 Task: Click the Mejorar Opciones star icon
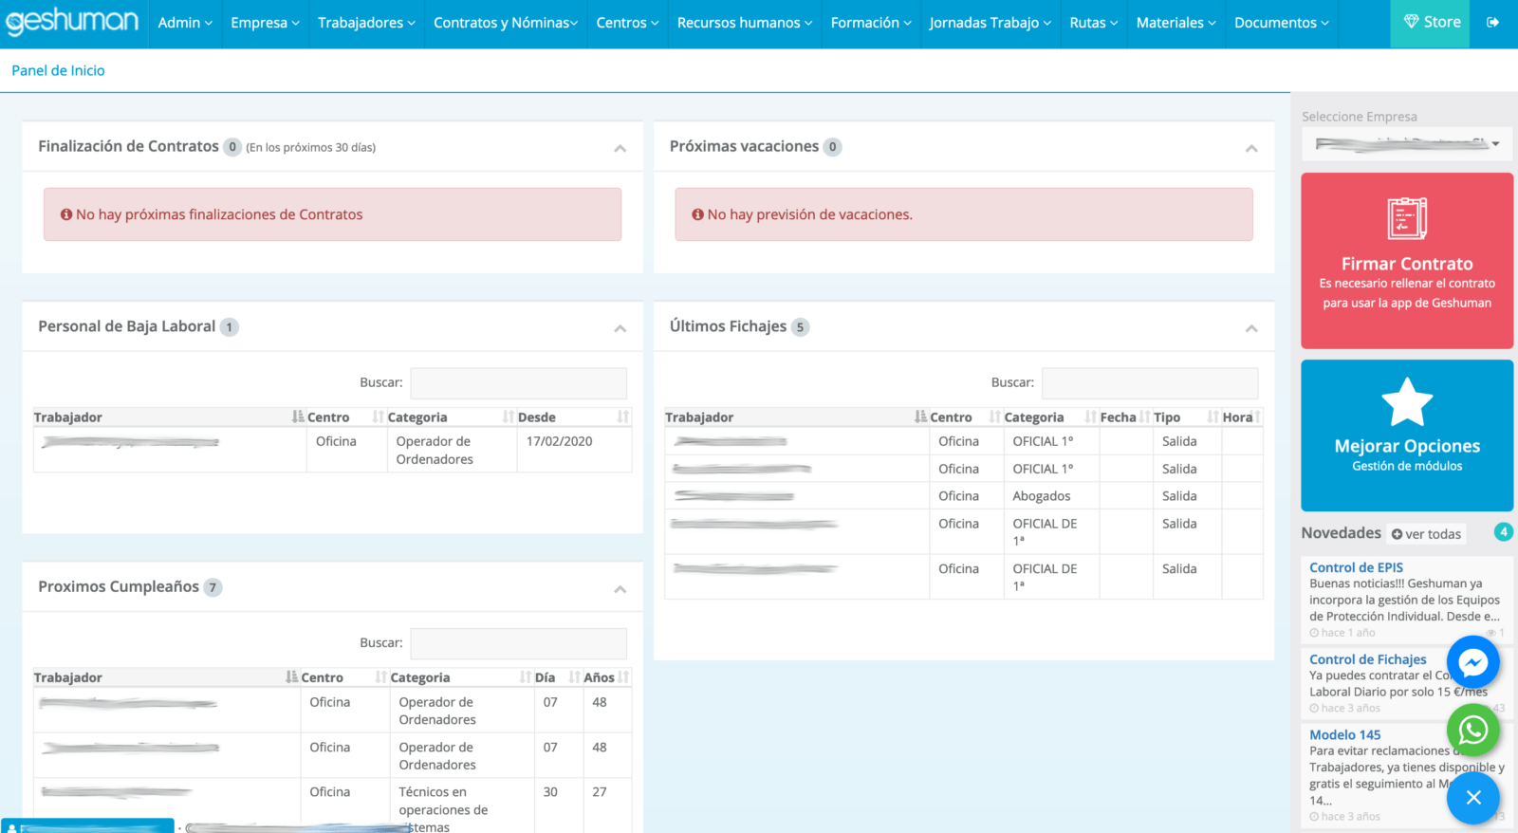(1407, 401)
